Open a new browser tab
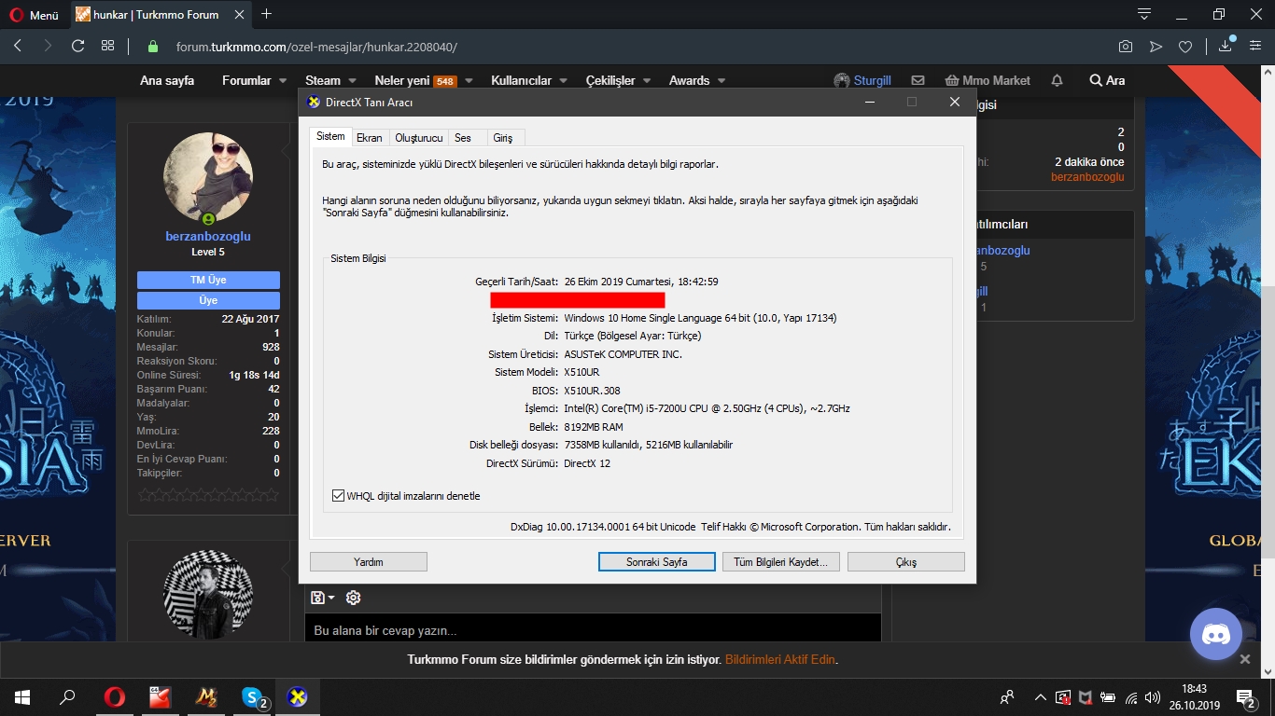Viewport: 1275px width, 716px height. point(267,14)
